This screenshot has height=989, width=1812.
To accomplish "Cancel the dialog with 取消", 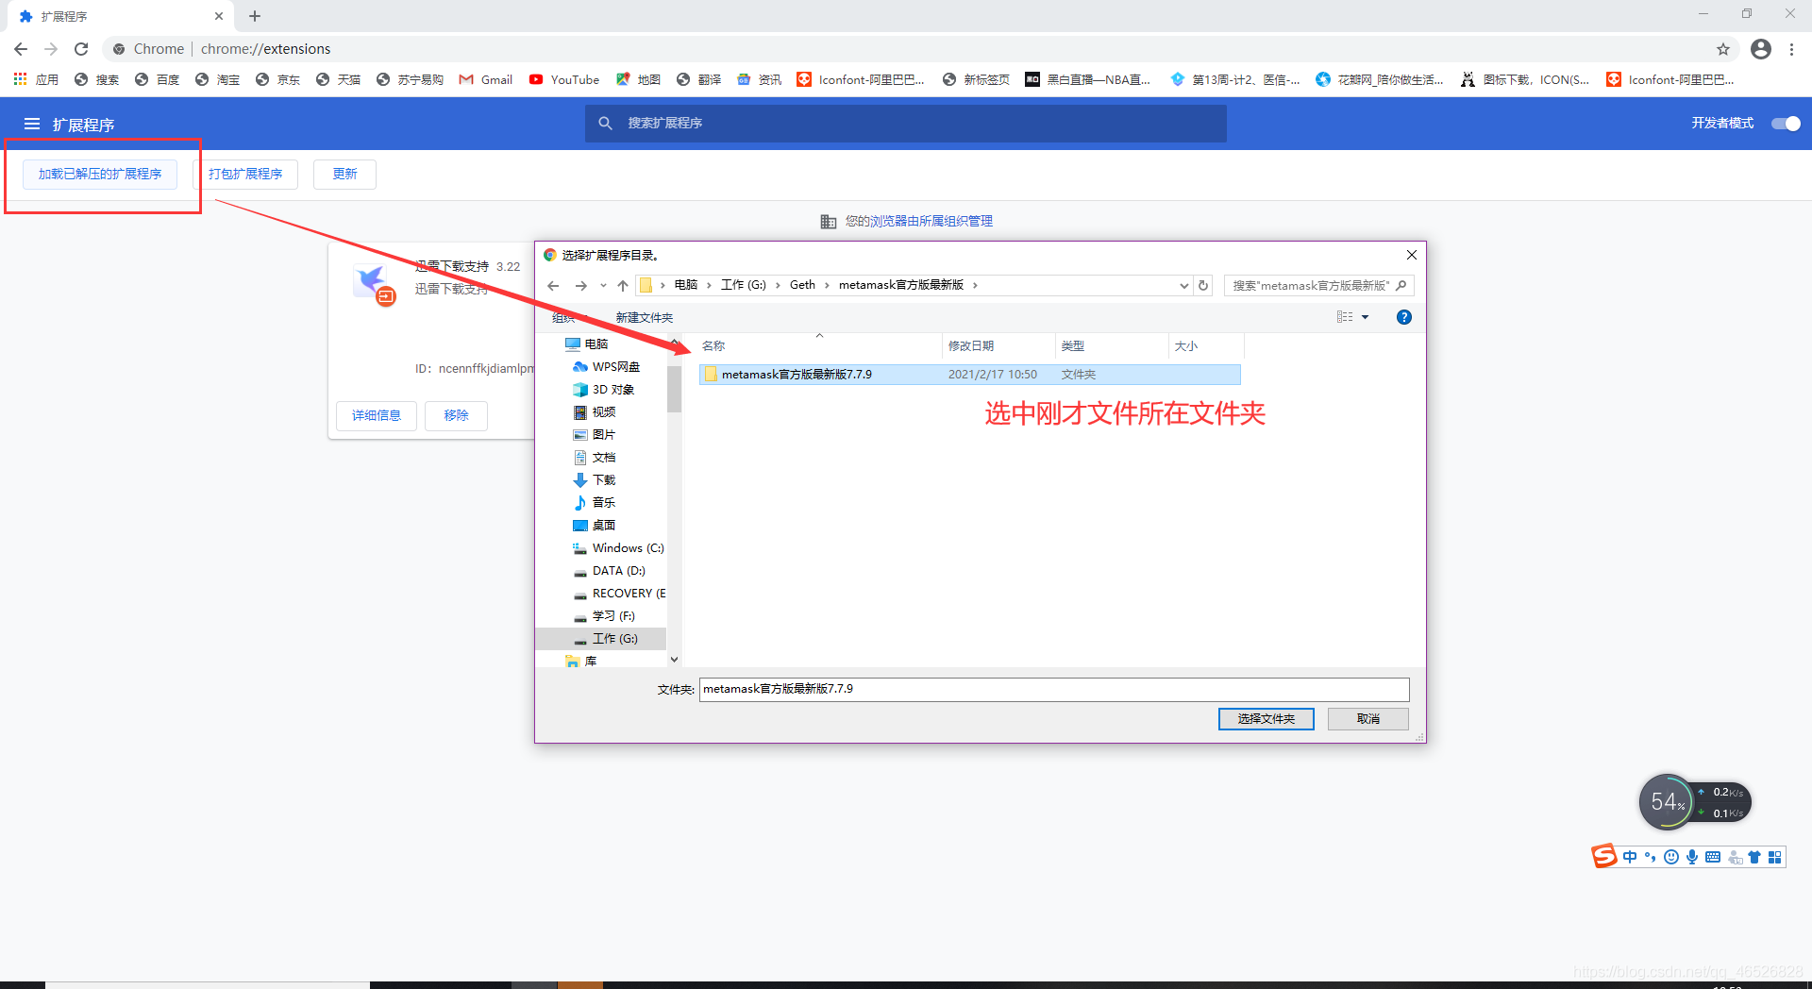I will [1368, 719].
